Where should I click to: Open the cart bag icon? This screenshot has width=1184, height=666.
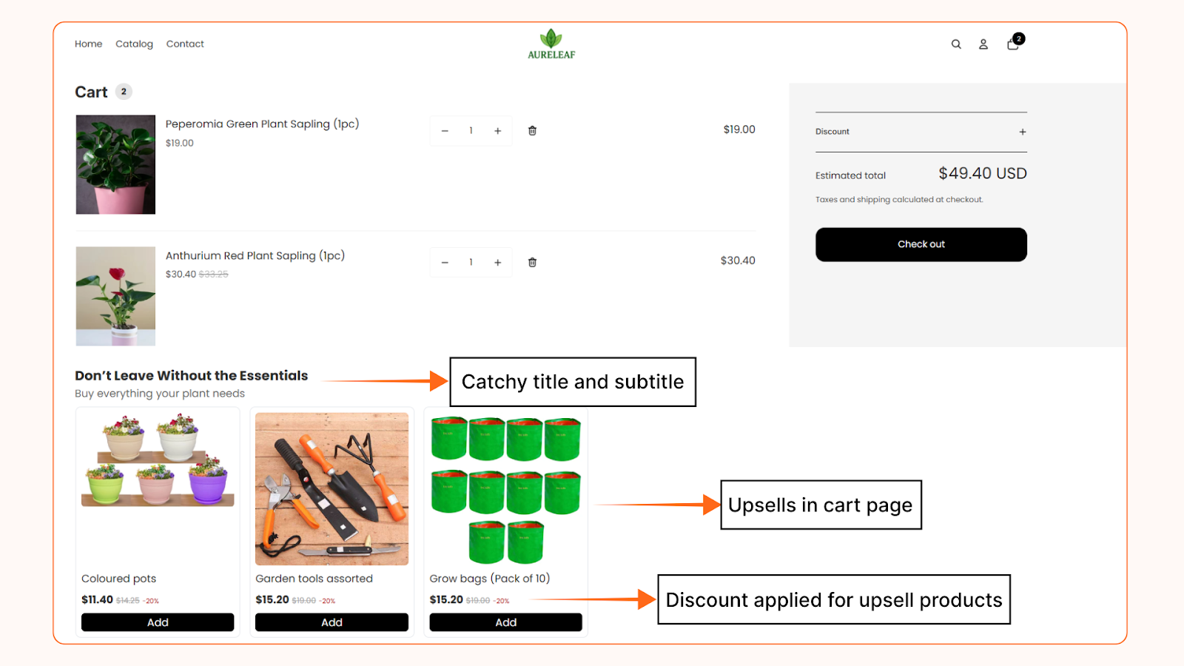(x=1012, y=44)
